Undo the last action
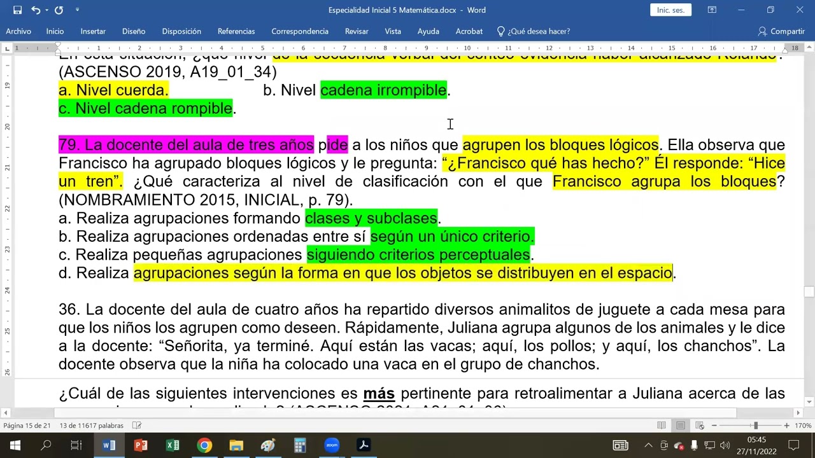 coord(36,10)
